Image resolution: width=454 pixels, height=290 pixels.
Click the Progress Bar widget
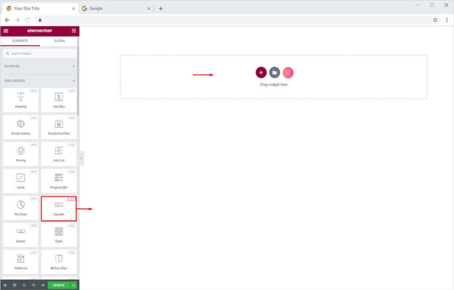59,182
